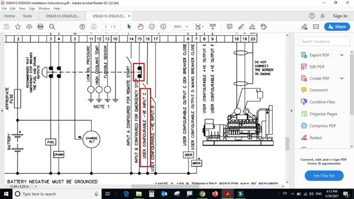The image size is (354, 199).
Task: Collapse the right tools pane arrow
Action: point(291,111)
